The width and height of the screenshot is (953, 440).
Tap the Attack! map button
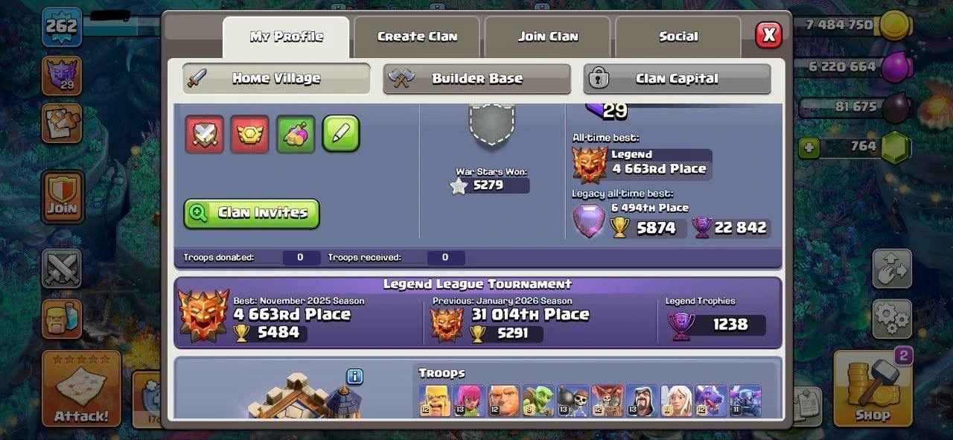pyautogui.click(x=81, y=388)
